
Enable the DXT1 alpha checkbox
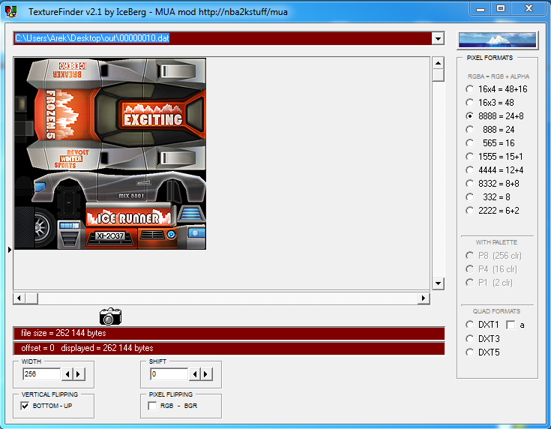511,325
